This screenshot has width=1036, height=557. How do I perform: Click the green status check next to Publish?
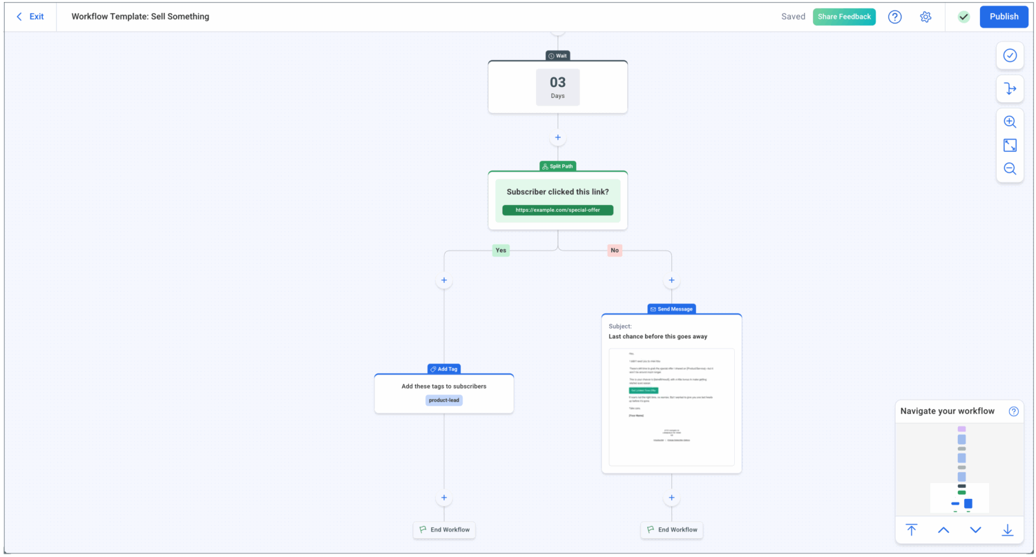[x=963, y=17]
